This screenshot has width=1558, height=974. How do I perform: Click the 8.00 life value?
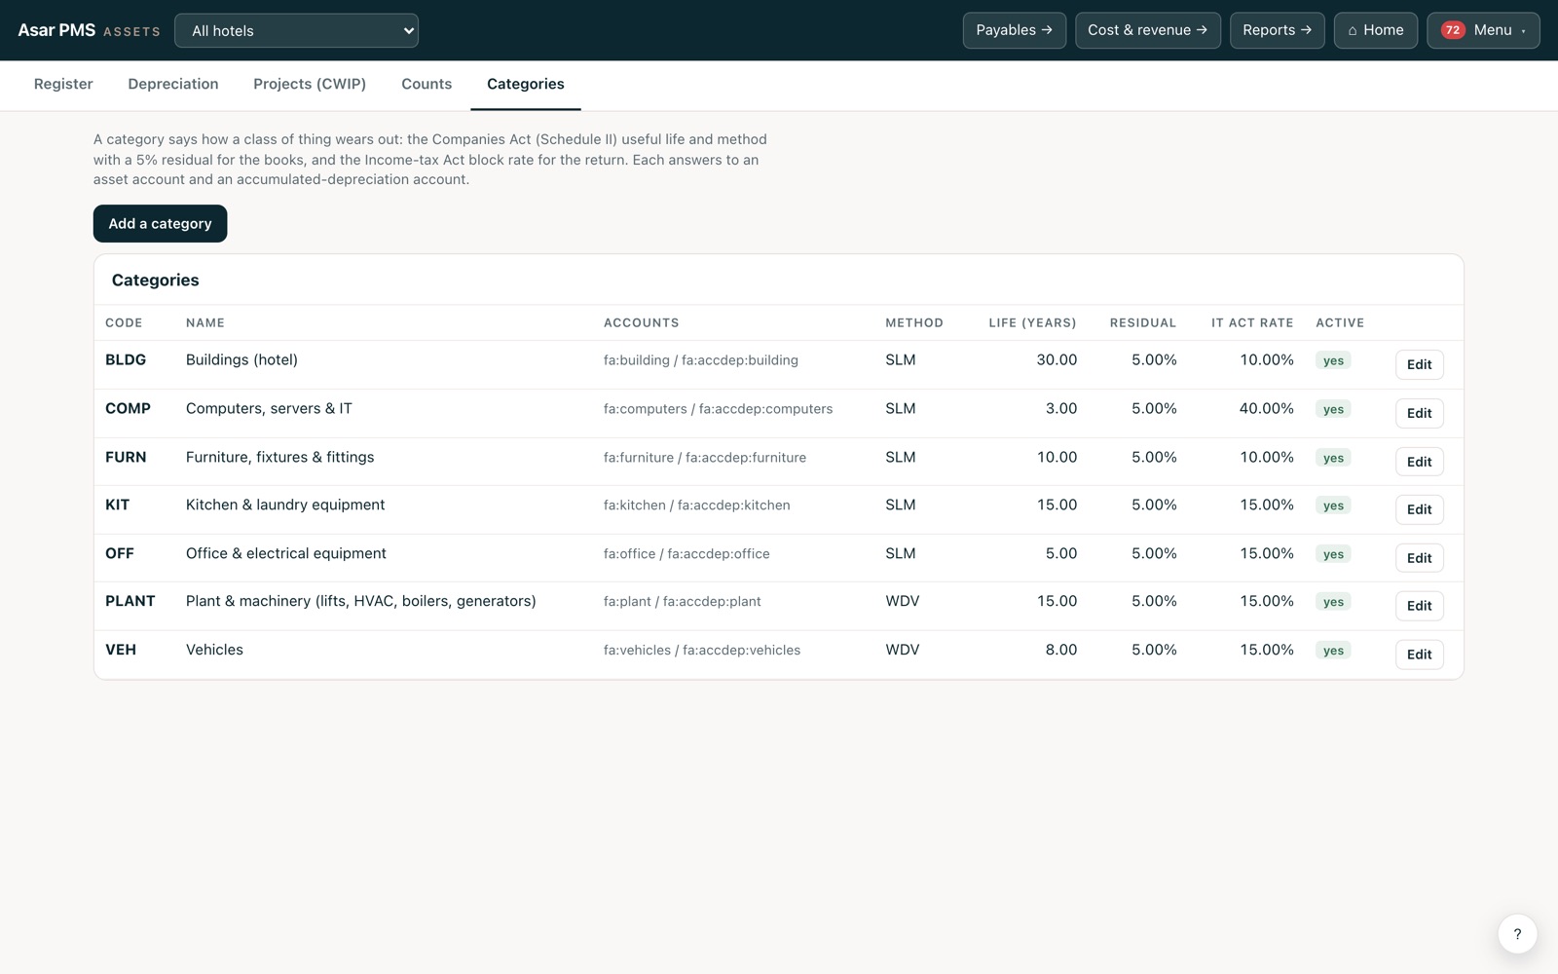1061,650
